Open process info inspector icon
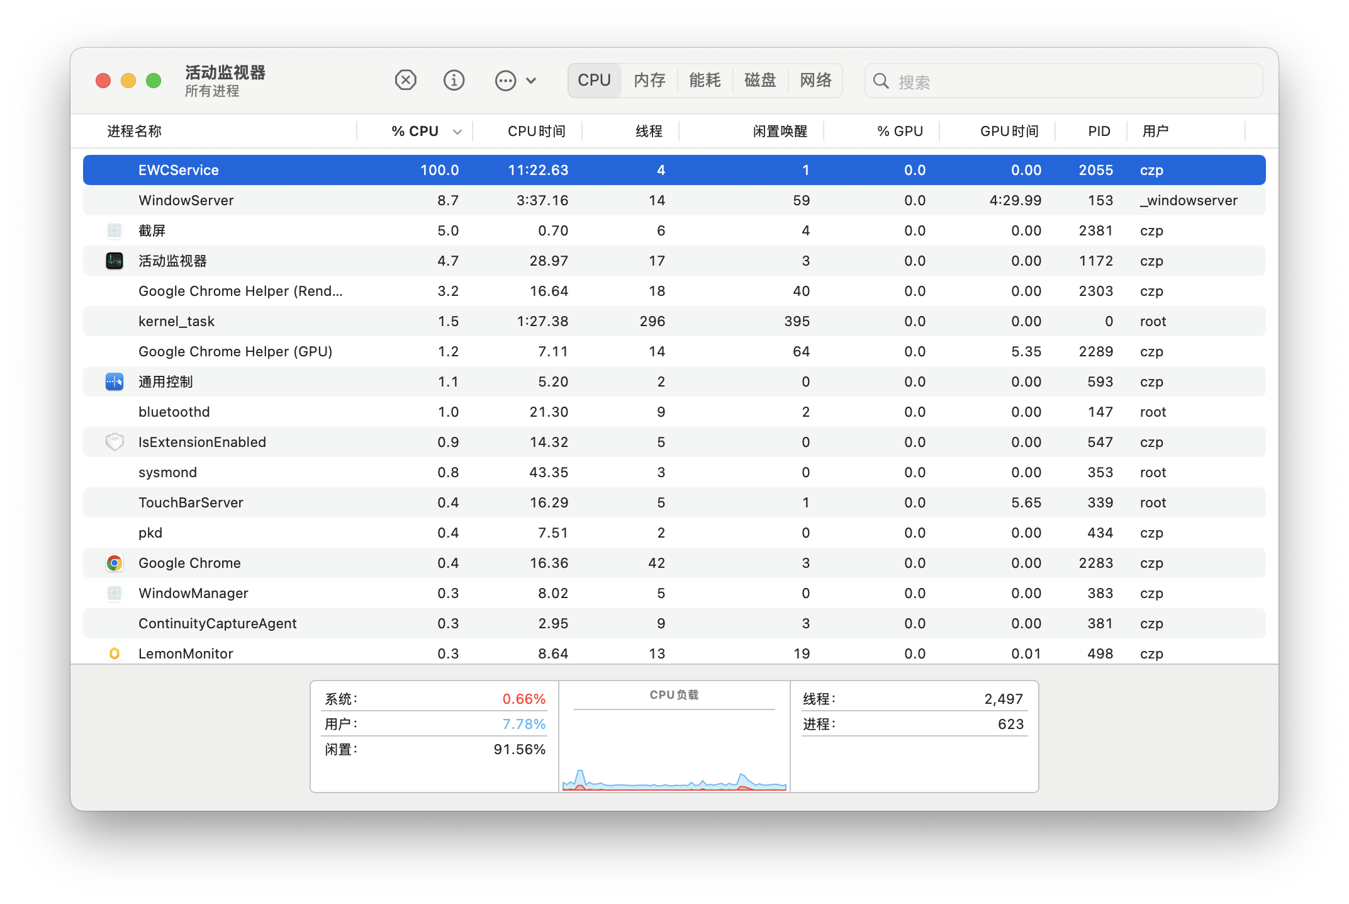Image resolution: width=1349 pixels, height=904 pixels. tap(454, 81)
